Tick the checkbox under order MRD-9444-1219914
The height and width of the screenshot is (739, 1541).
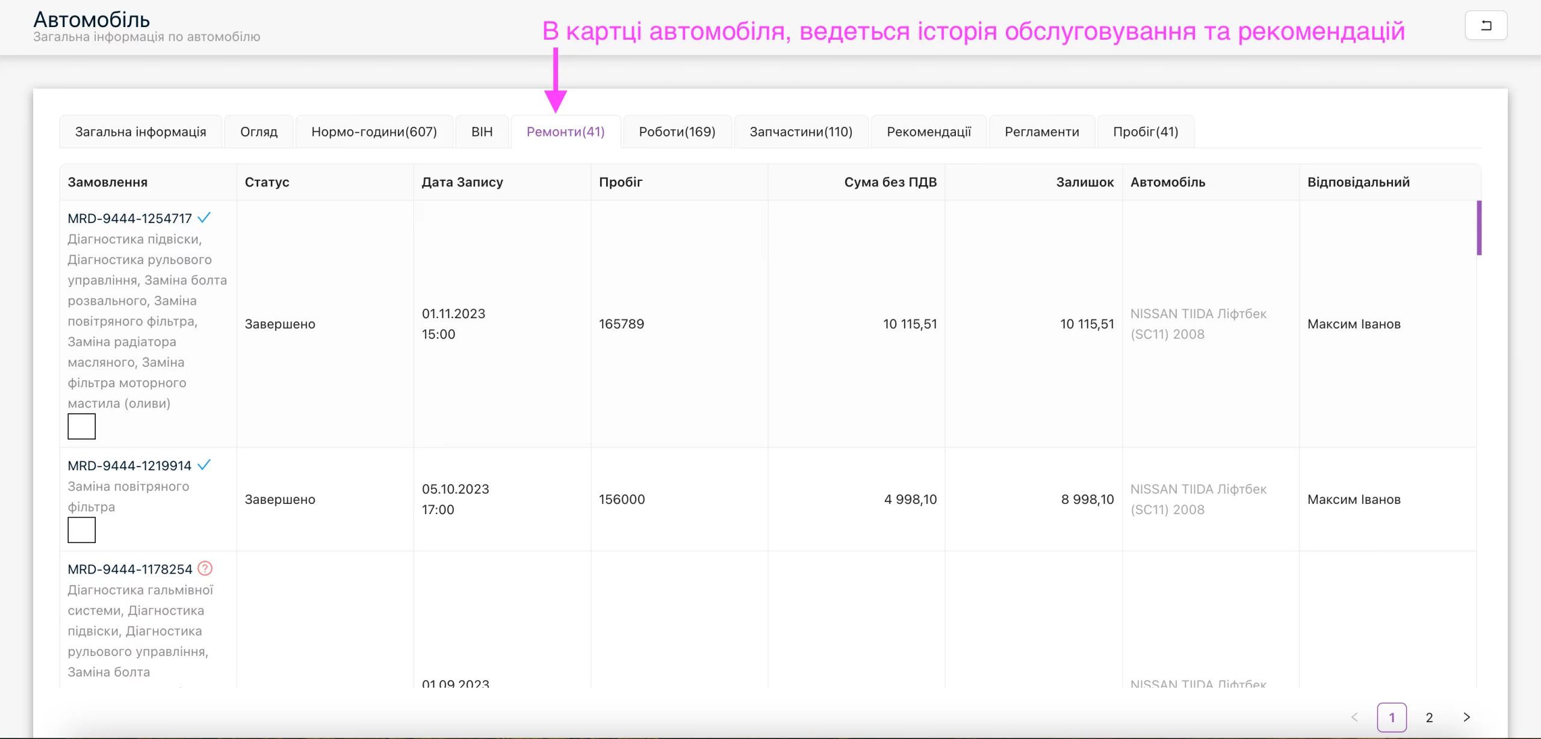point(81,530)
